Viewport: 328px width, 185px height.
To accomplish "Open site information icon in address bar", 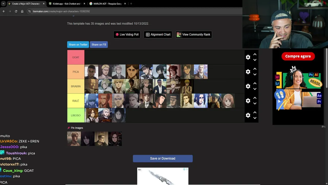I will point(29,11).
